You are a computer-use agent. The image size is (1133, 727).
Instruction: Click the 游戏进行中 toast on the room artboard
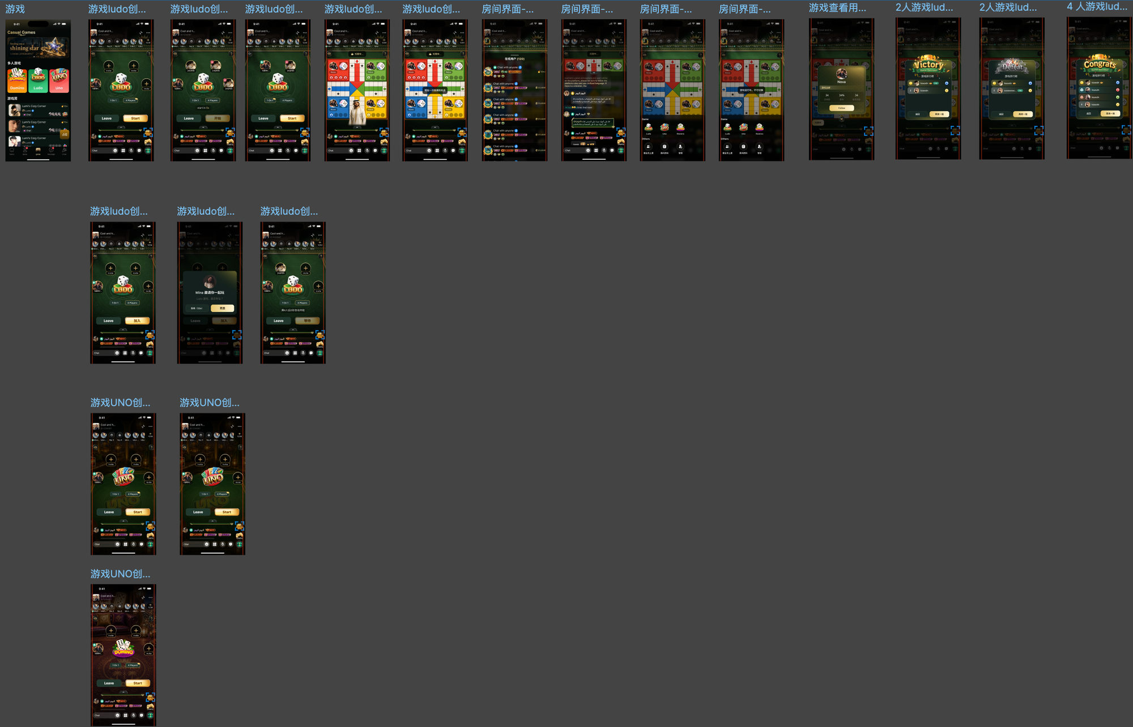point(751,90)
